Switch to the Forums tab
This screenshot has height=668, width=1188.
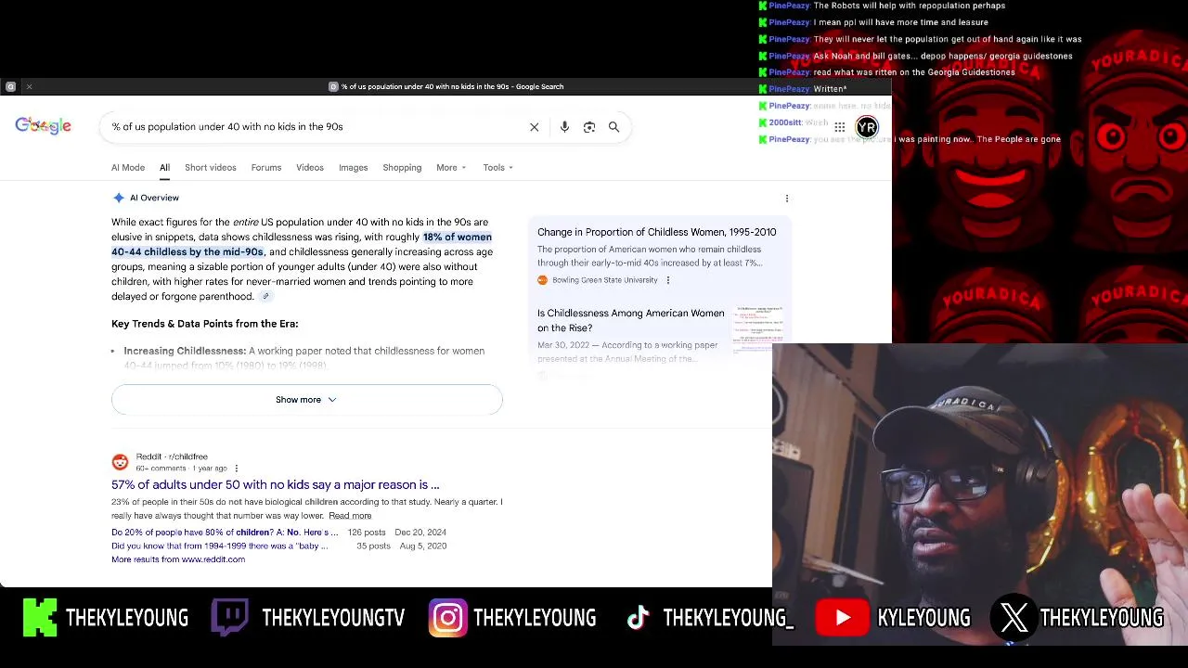coord(266,168)
